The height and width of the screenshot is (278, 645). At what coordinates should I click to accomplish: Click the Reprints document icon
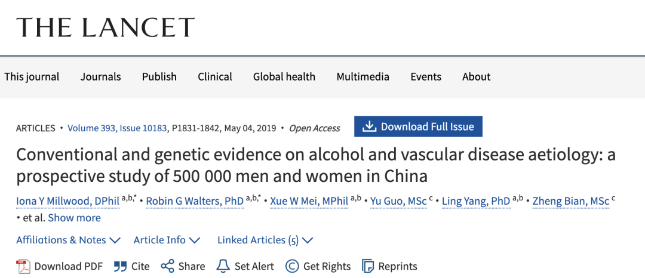click(x=368, y=266)
